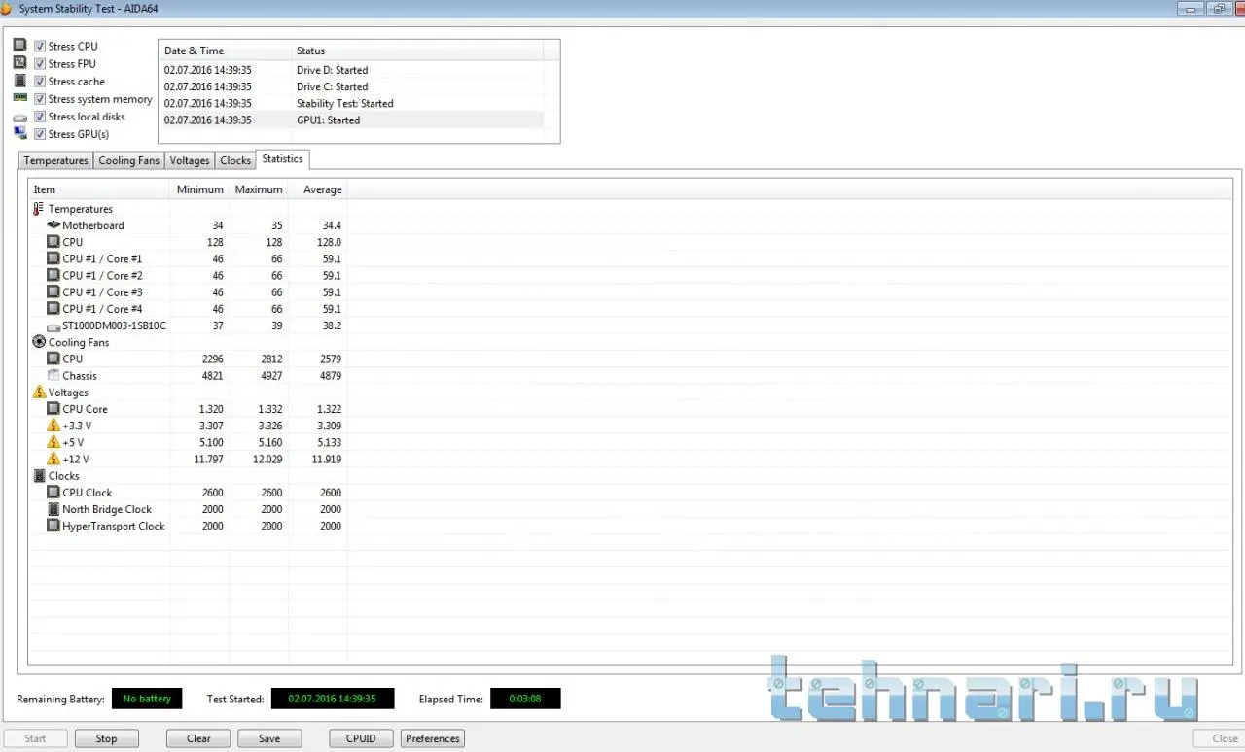Click the Stress FPU icon

coord(19,63)
